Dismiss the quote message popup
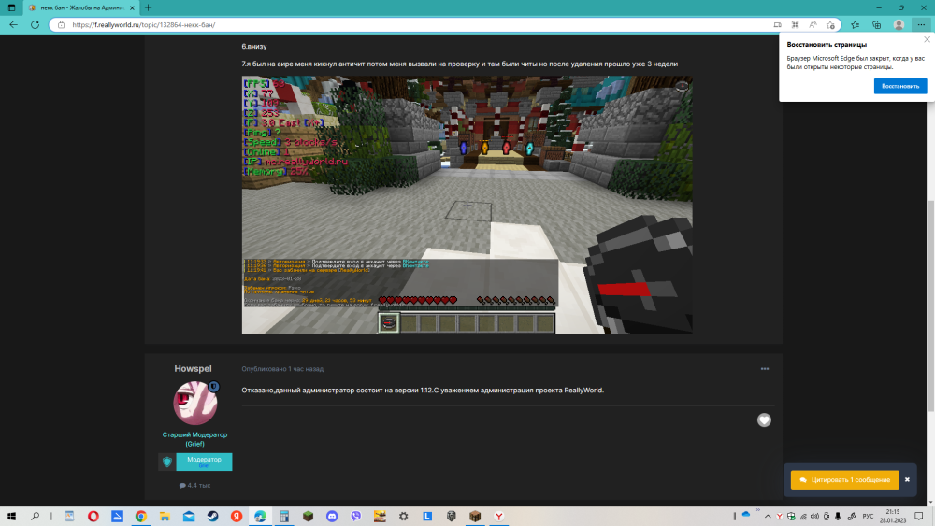Viewport: 935px width, 526px height. click(907, 479)
